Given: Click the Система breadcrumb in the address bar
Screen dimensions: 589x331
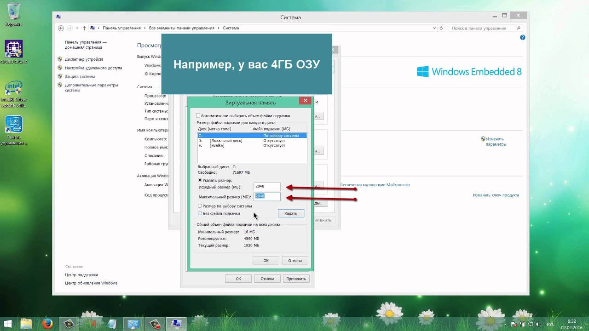Looking at the screenshot, I should (x=231, y=28).
